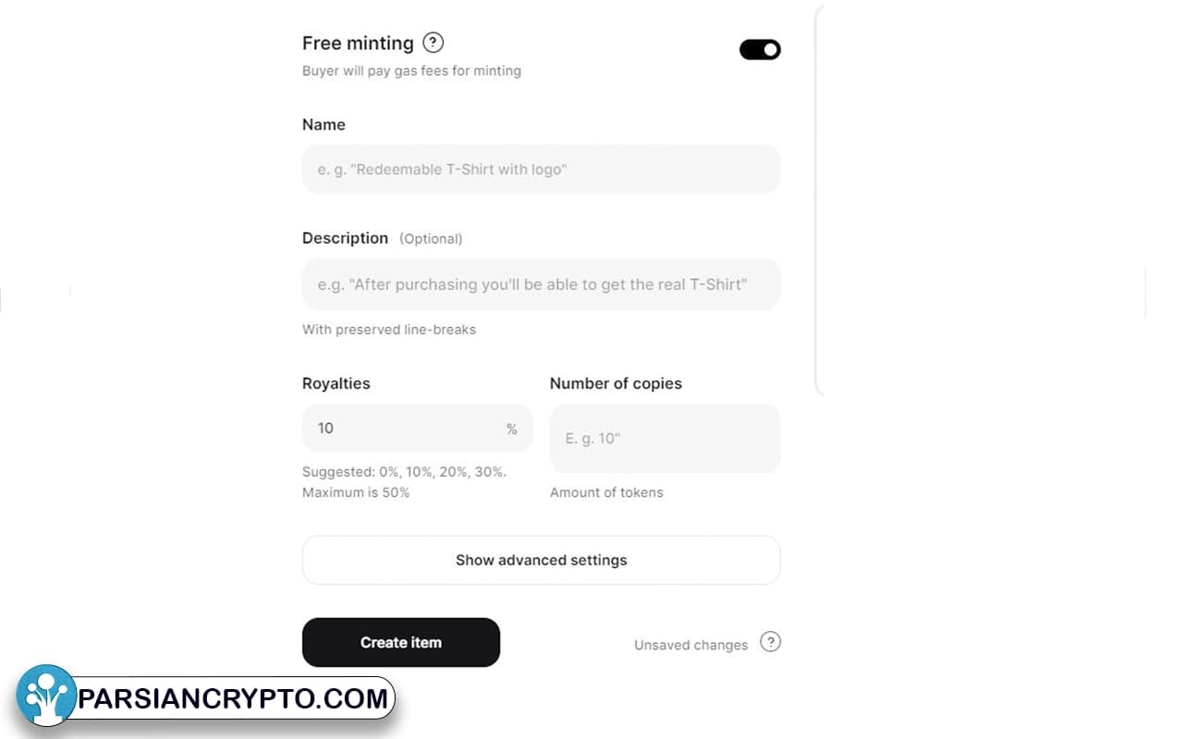The height and width of the screenshot is (739, 1183).
Task: Turn off the Free minting switch
Action: pos(760,50)
